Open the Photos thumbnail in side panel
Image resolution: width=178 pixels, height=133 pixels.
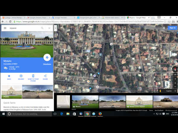coord(12,92)
